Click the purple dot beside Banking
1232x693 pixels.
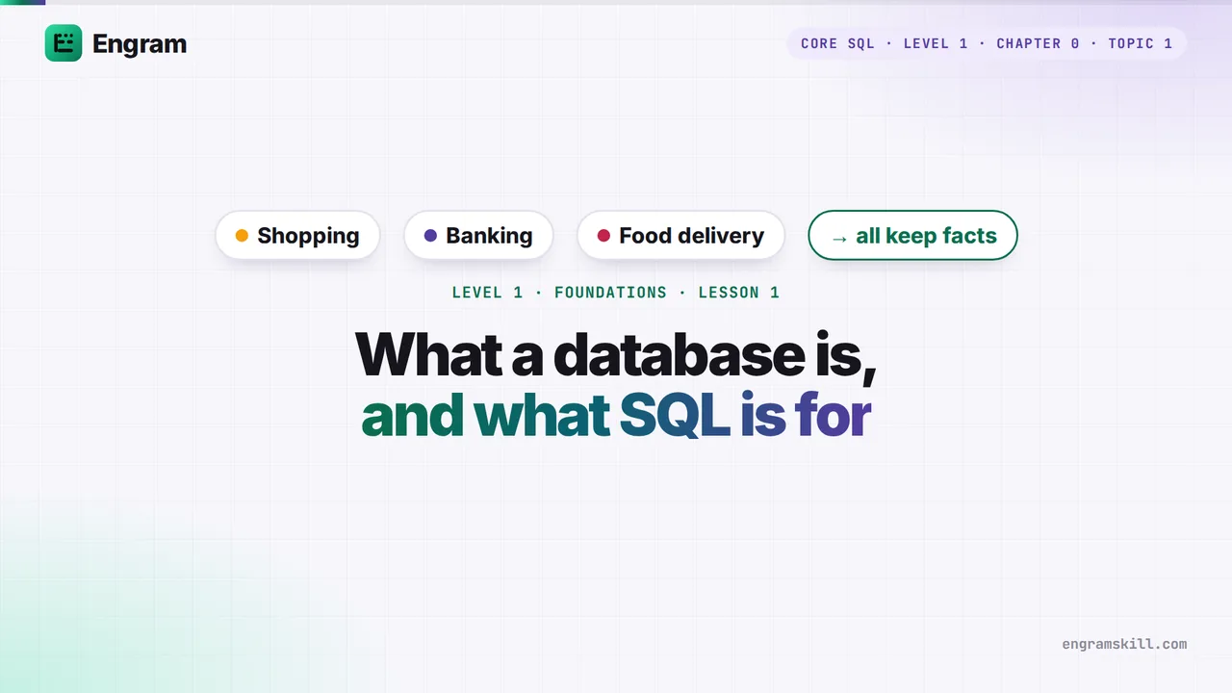pyautogui.click(x=430, y=236)
